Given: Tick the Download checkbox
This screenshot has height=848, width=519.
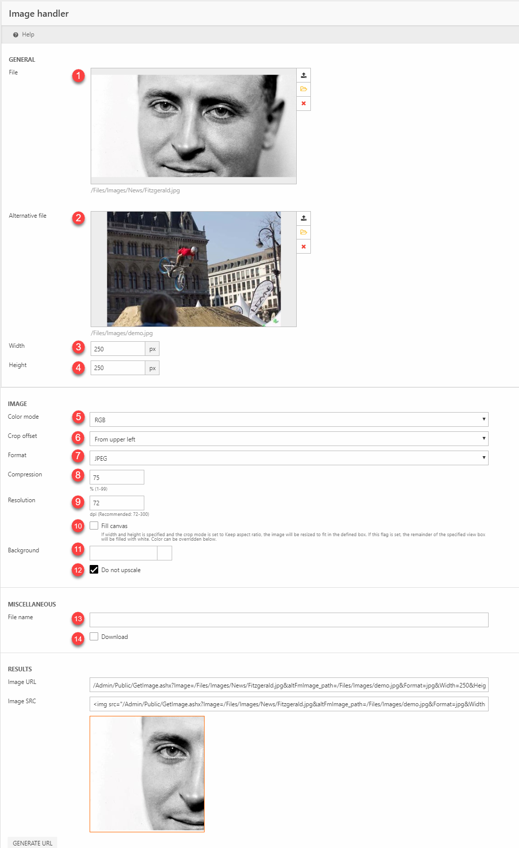Looking at the screenshot, I should (x=94, y=636).
